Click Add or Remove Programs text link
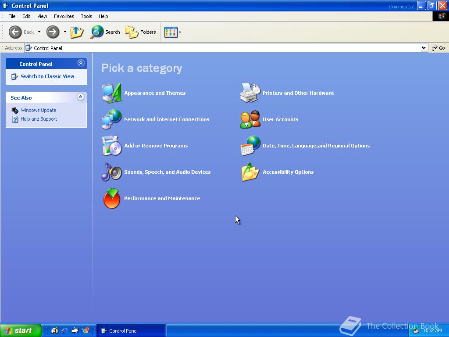449x337 pixels. [x=156, y=146]
